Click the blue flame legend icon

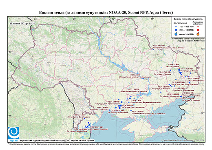176,34
